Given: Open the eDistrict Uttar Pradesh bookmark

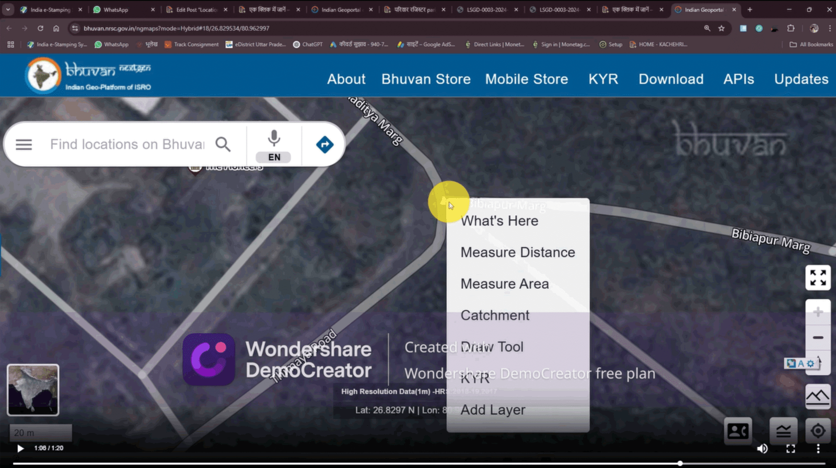Looking at the screenshot, I should (256, 44).
